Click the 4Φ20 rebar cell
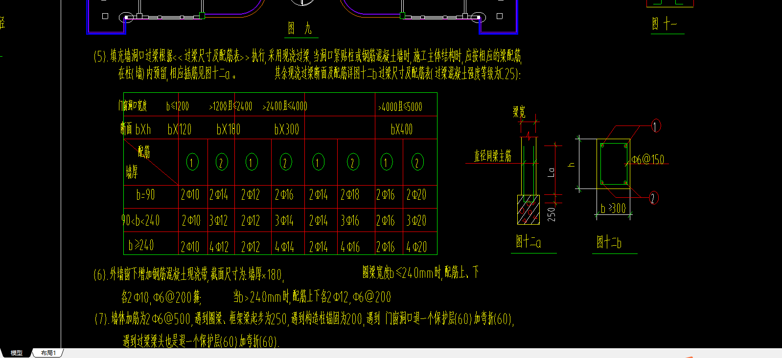 (416, 247)
